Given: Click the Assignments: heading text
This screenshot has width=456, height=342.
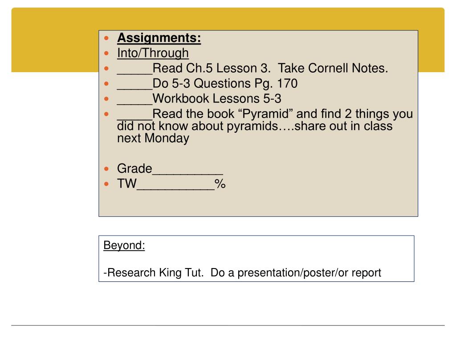Looking at the screenshot, I should pyautogui.click(x=159, y=38).
